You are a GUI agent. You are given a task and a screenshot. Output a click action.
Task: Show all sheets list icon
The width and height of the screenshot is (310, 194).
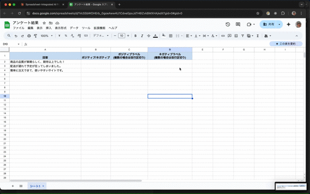(x=21, y=186)
